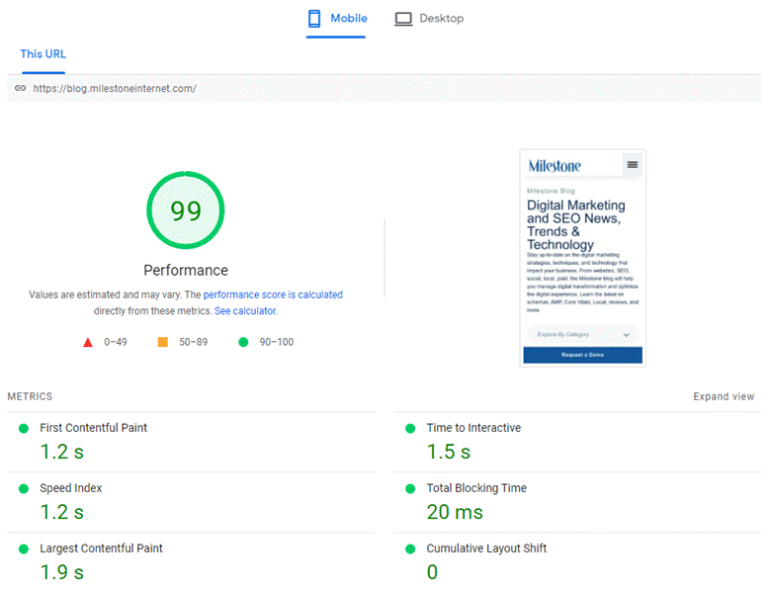Click Expand view for the metrics
This screenshot has width=771, height=589.
tap(724, 396)
